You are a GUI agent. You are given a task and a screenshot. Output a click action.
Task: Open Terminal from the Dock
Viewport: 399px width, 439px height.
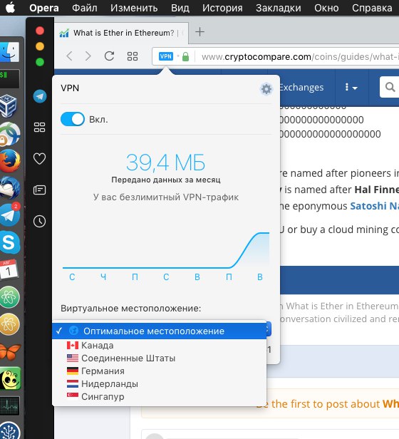coord(10,78)
